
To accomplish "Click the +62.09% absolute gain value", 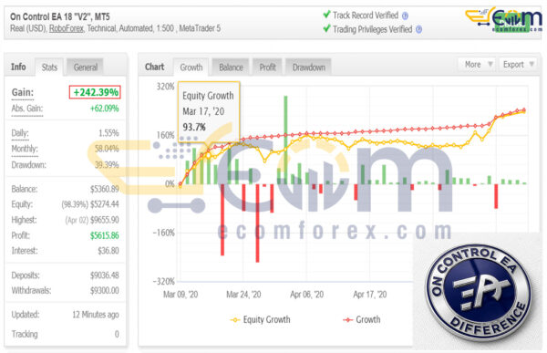I will pyautogui.click(x=105, y=109).
